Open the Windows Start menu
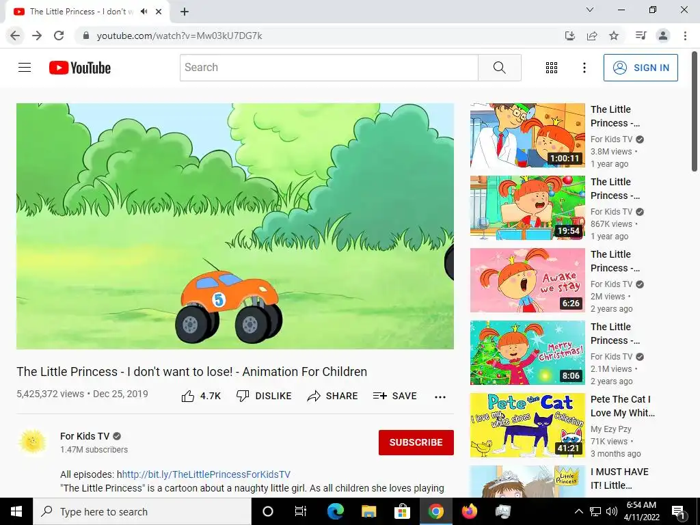 click(x=16, y=511)
